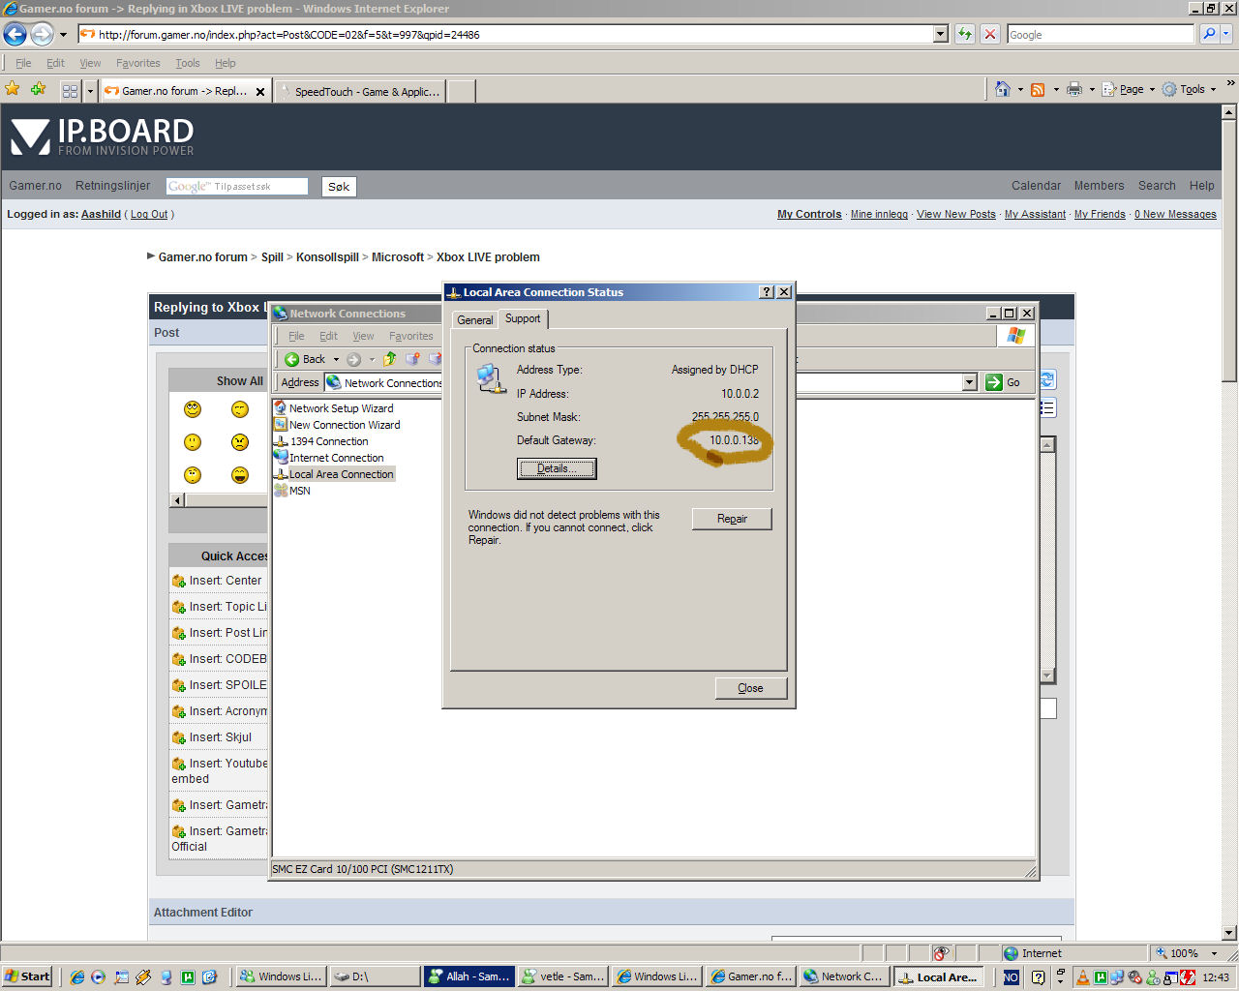This screenshot has height=991, width=1239.
Task: Select the Support tab
Action: (x=523, y=318)
